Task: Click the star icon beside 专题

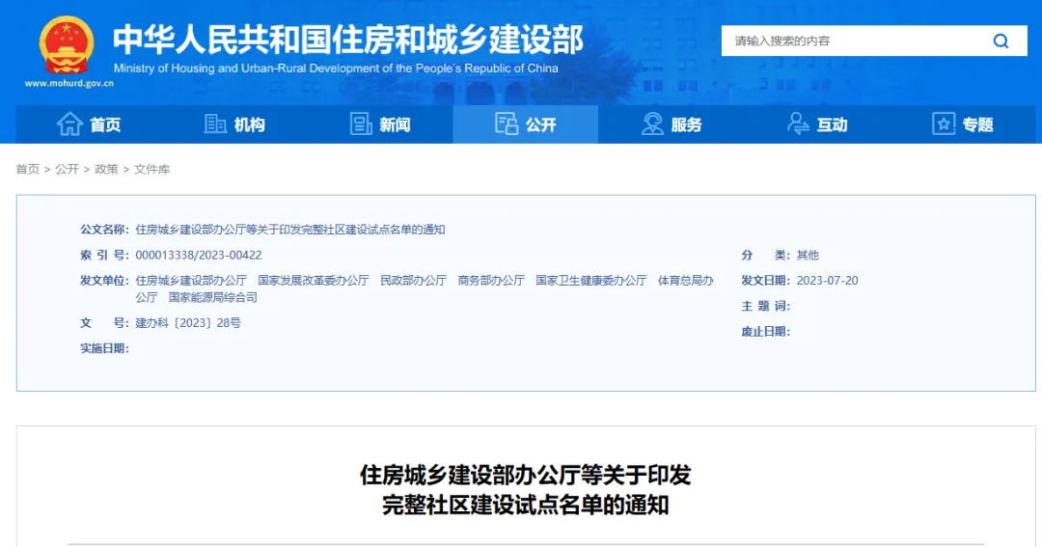Action: pos(944,124)
